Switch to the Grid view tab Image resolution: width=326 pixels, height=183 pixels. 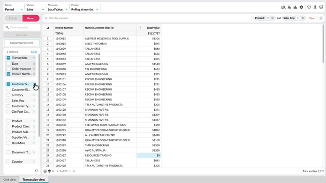click(9, 179)
